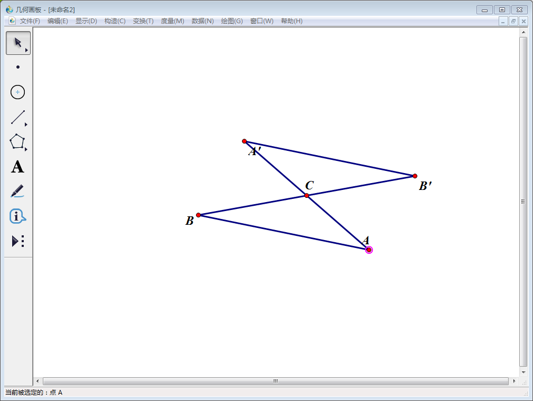
Task: Select the Information tool
Action: point(18,216)
